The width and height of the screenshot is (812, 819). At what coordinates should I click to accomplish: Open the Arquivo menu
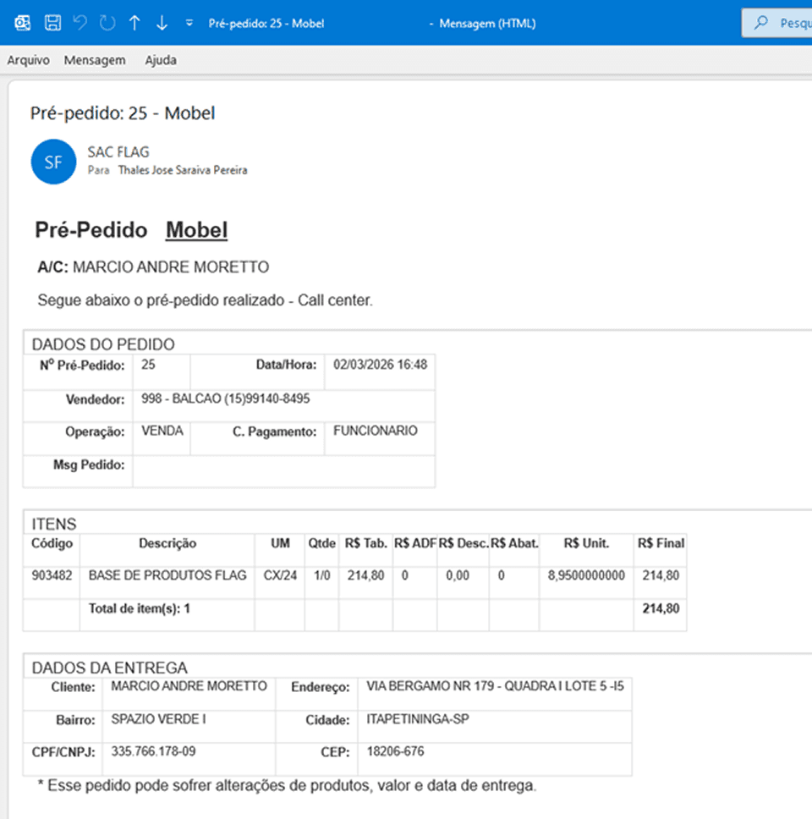pyautogui.click(x=28, y=60)
